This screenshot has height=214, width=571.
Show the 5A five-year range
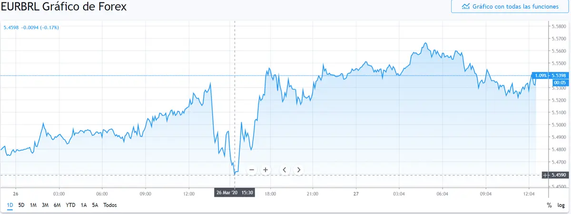tap(95, 205)
